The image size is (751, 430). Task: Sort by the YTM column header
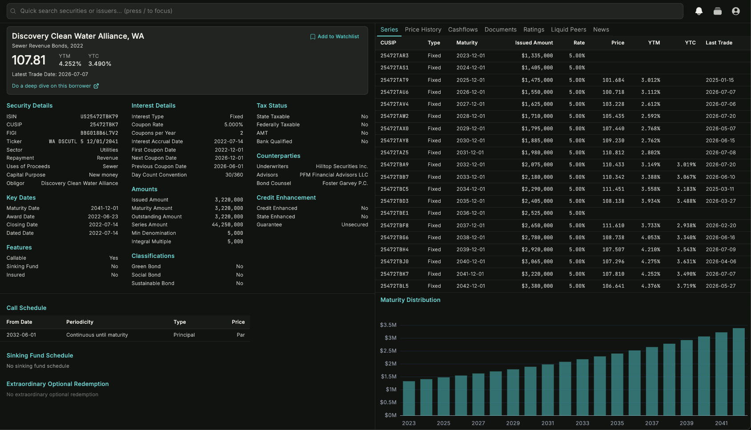[654, 43]
